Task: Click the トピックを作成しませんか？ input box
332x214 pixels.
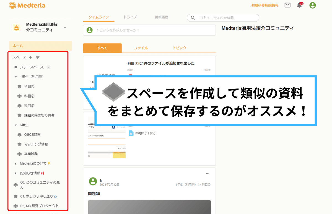Action: click(149, 30)
